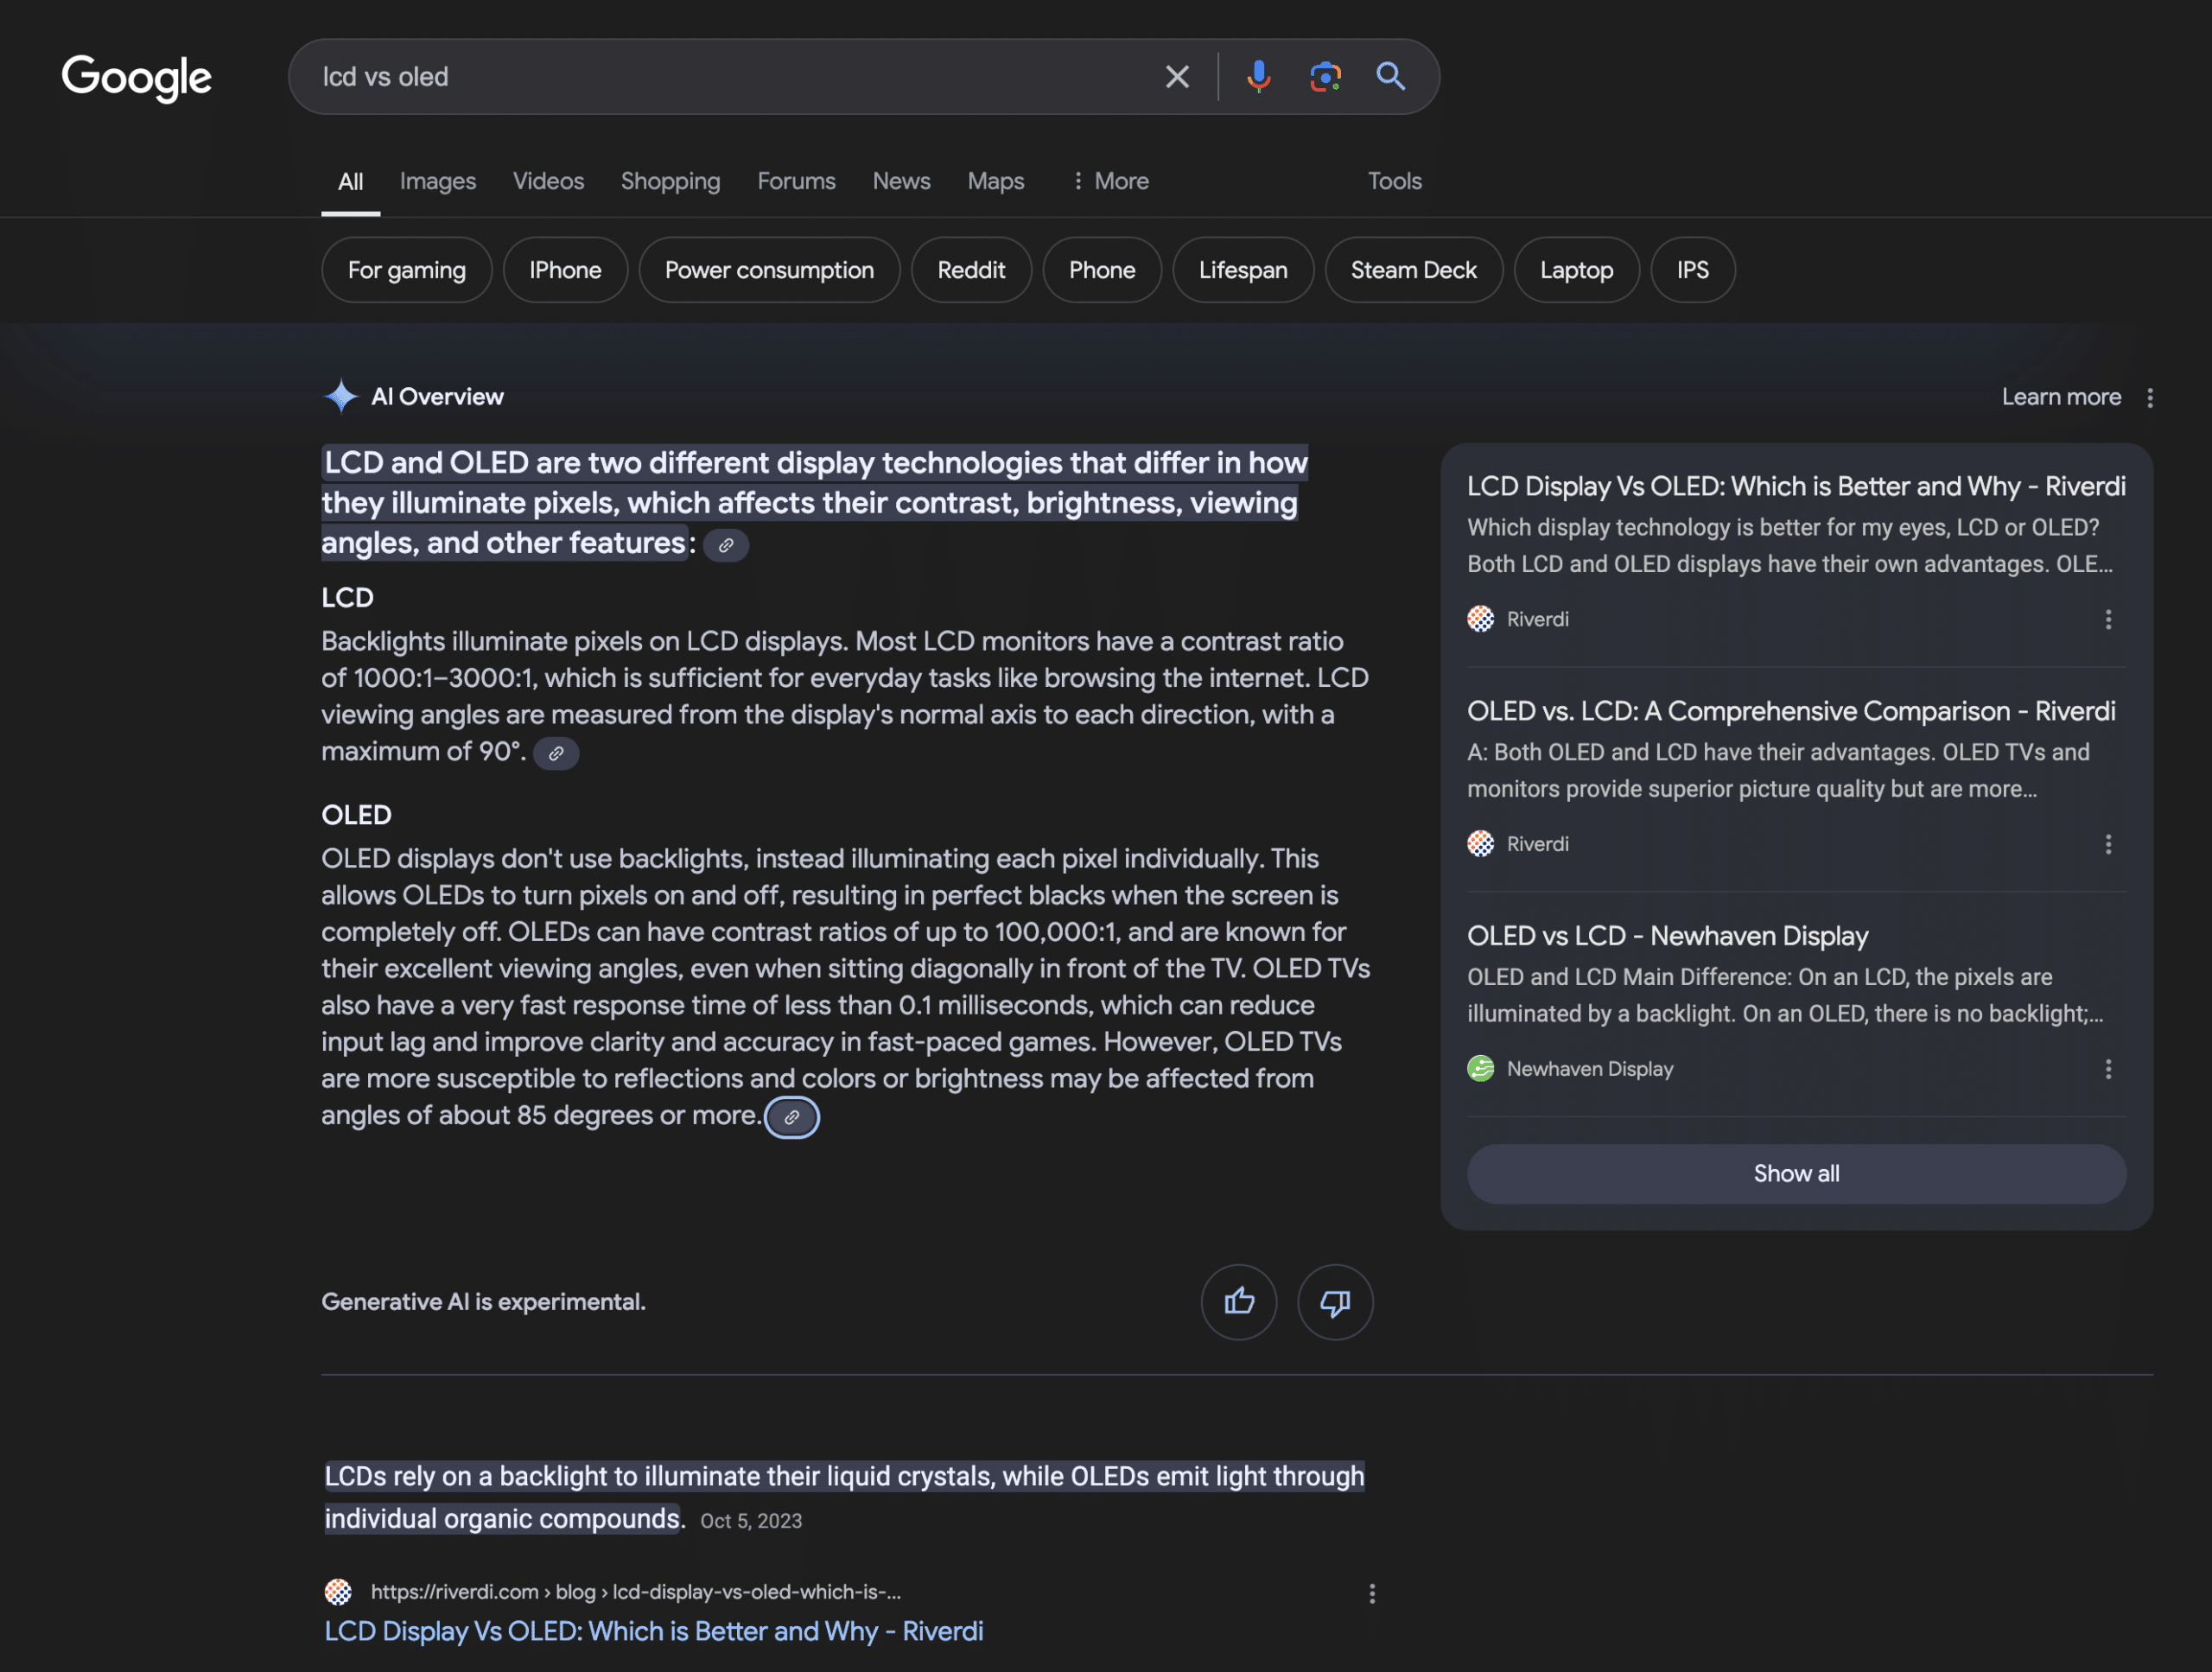Click the Oct 5, 2023 snippet date
Image resolution: width=2212 pixels, height=1672 pixels.
point(751,1521)
